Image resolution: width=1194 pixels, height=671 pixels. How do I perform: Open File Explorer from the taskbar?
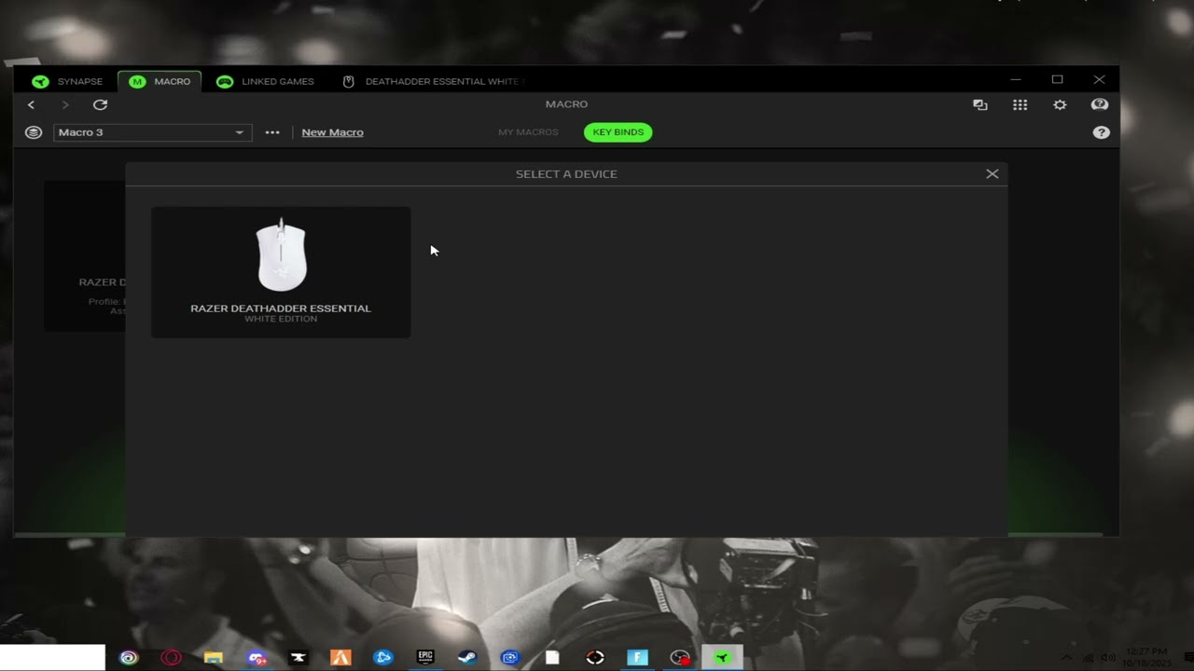pyautogui.click(x=214, y=657)
